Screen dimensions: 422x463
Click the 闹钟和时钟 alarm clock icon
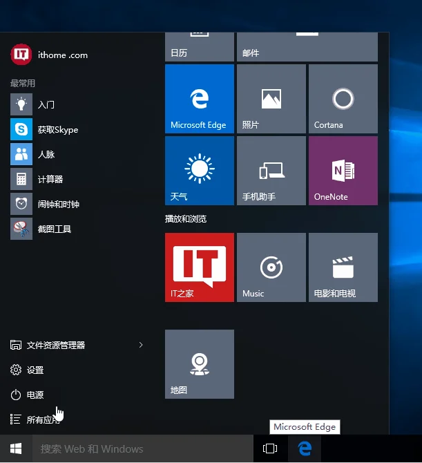[x=21, y=204]
